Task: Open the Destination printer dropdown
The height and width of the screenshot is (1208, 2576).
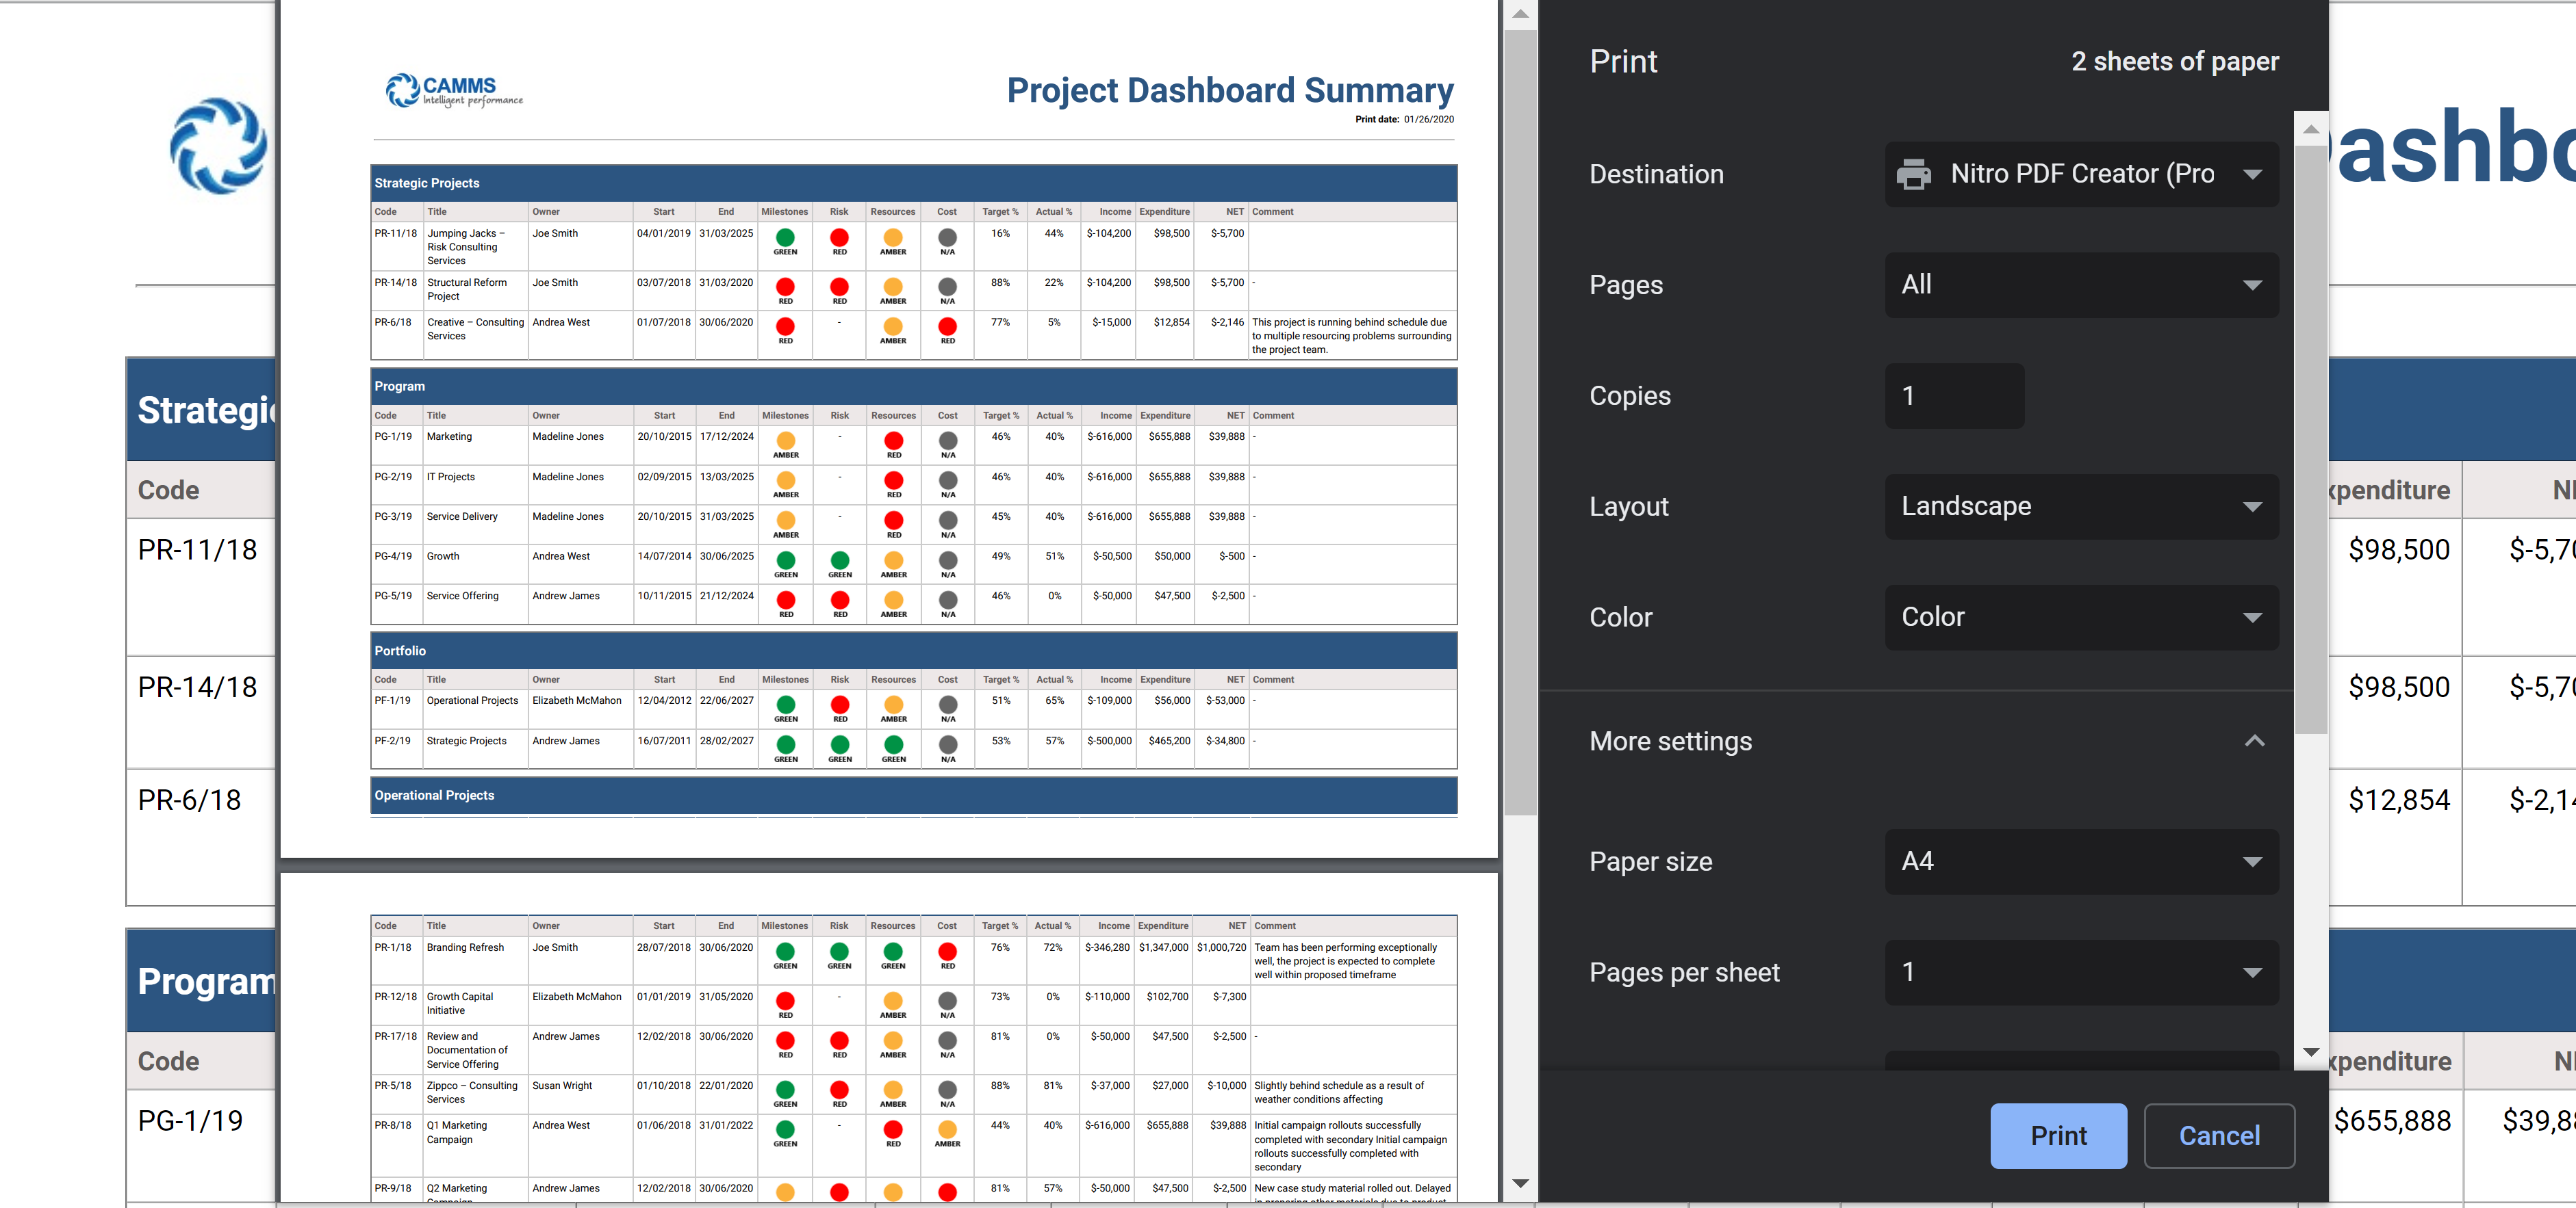Action: click(2081, 175)
